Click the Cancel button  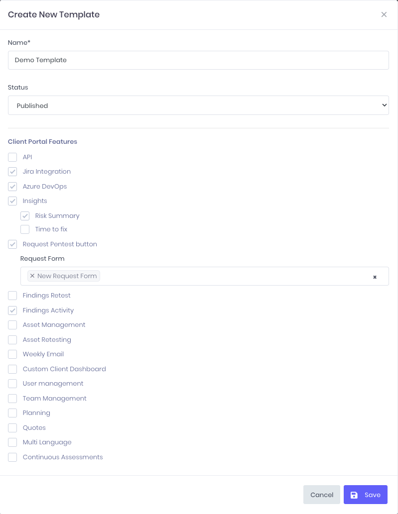(321, 495)
